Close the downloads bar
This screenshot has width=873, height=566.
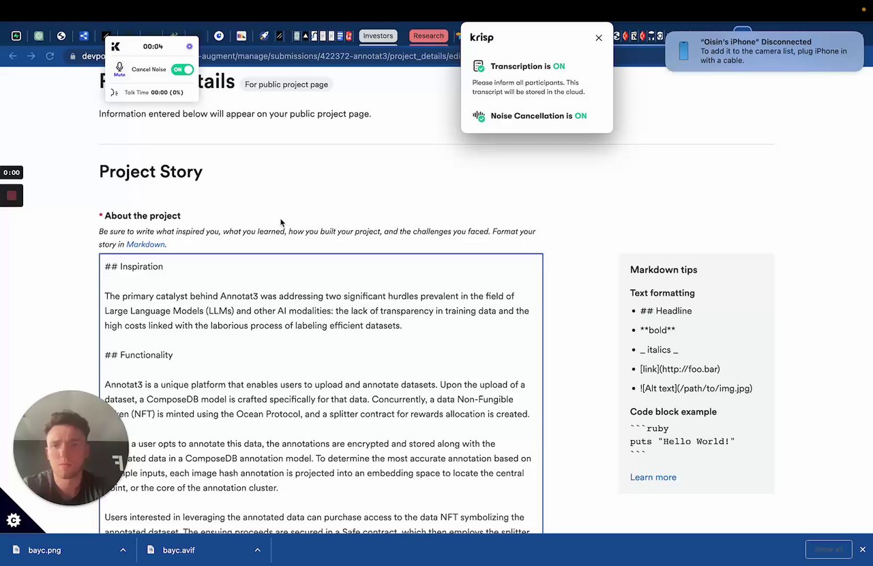tap(862, 550)
